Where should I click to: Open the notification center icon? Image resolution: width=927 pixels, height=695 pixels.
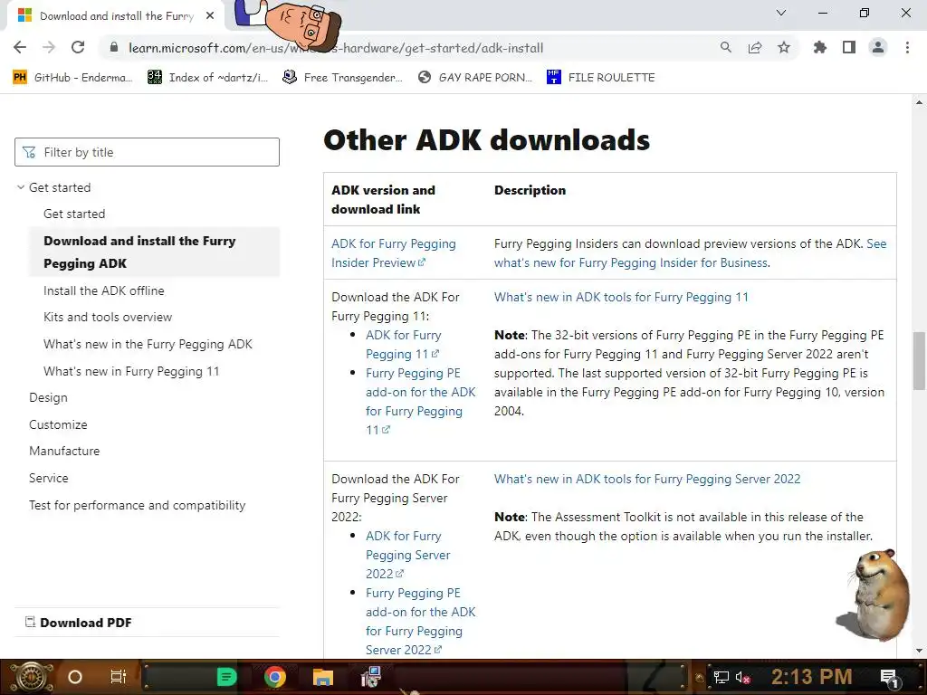889,677
